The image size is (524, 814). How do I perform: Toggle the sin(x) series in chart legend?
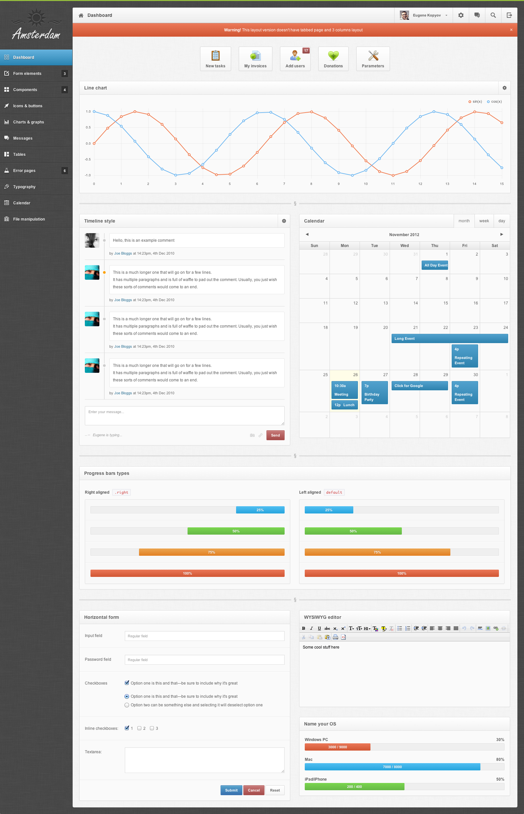coord(475,101)
